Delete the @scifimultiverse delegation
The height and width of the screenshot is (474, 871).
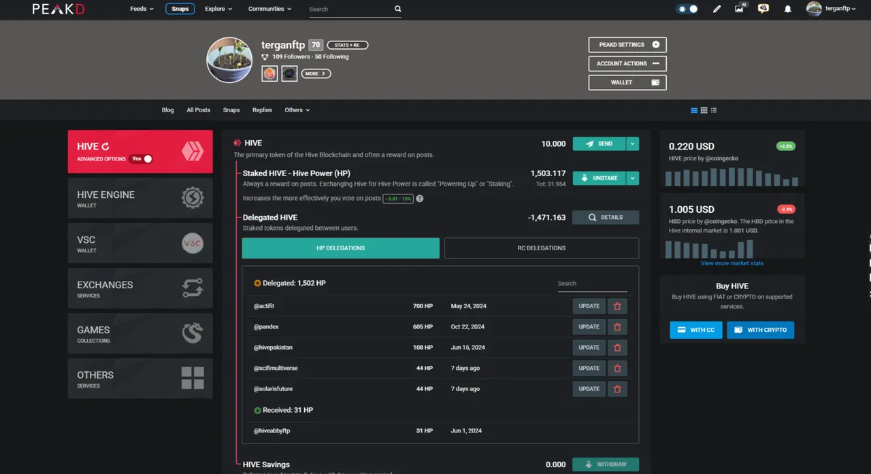point(617,369)
